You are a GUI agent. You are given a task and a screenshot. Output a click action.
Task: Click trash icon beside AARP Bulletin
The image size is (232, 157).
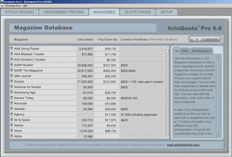12,66
